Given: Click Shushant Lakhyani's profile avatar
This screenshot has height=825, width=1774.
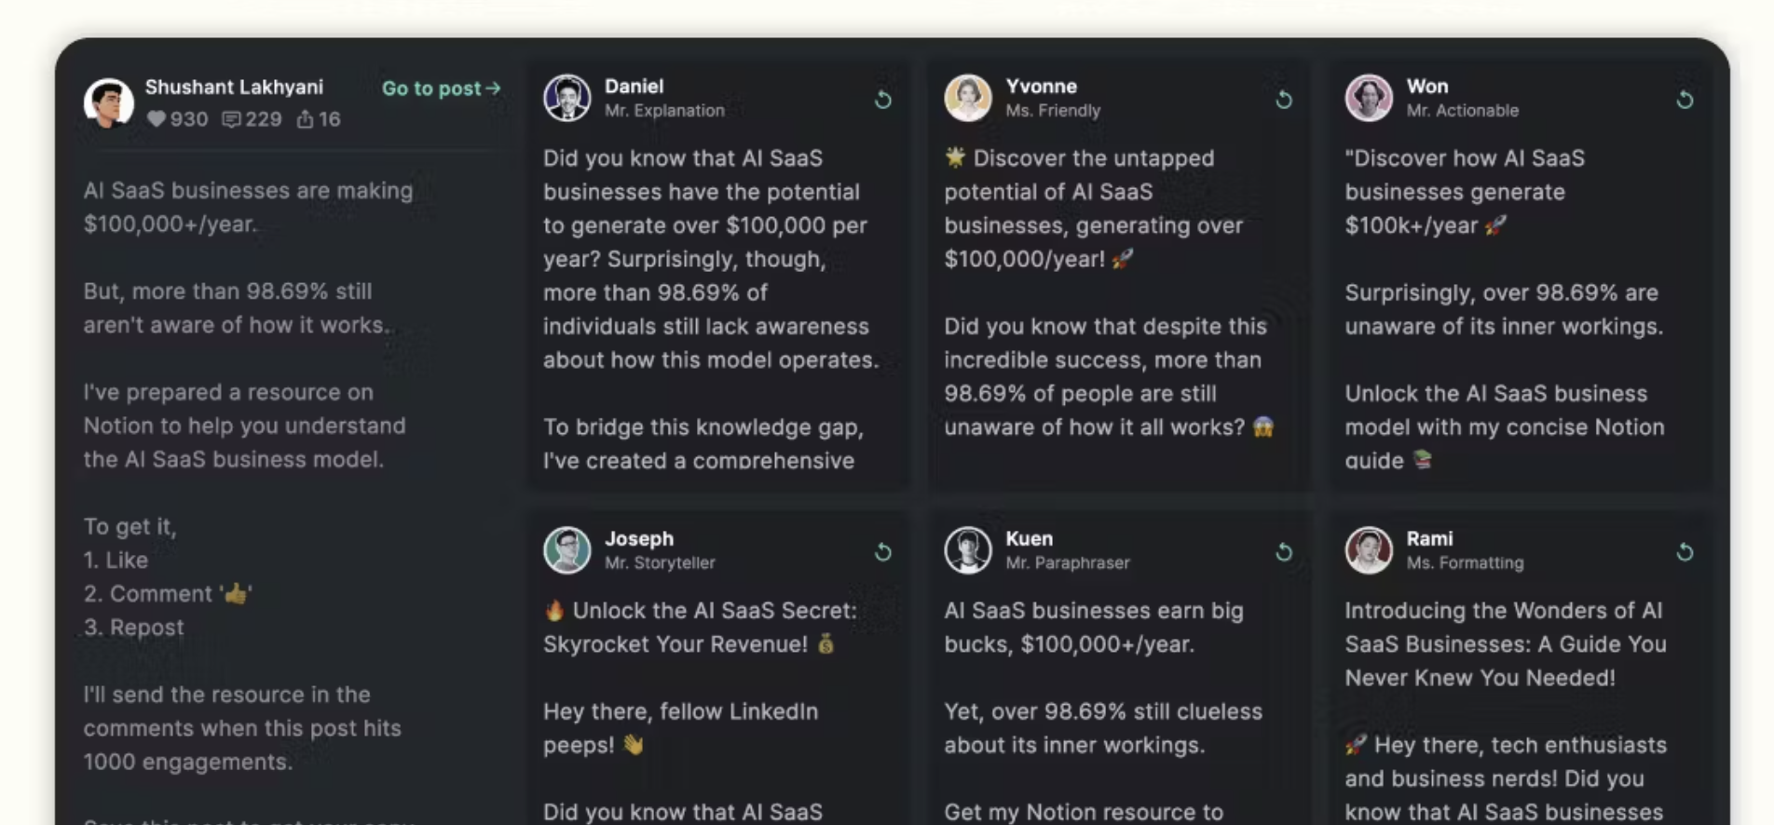Looking at the screenshot, I should [108, 102].
